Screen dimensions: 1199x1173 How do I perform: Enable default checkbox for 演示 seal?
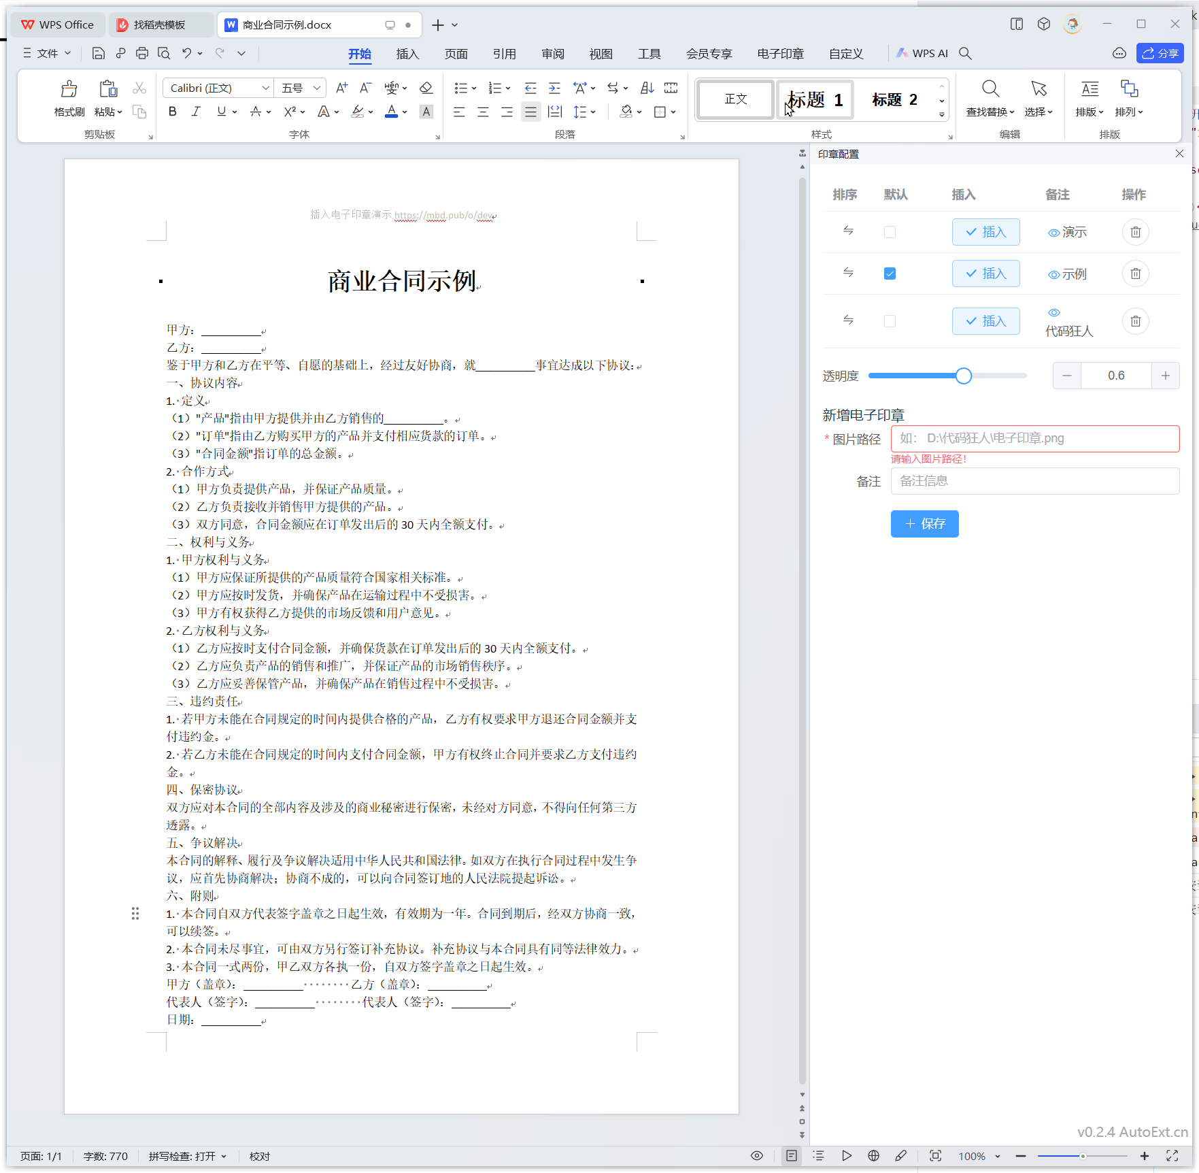click(890, 232)
